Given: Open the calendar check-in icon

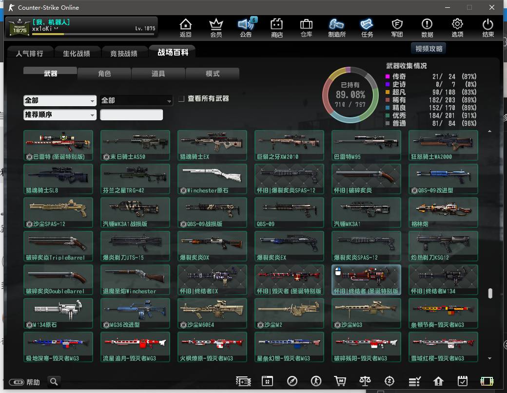Looking at the screenshot, I should (462, 381).
